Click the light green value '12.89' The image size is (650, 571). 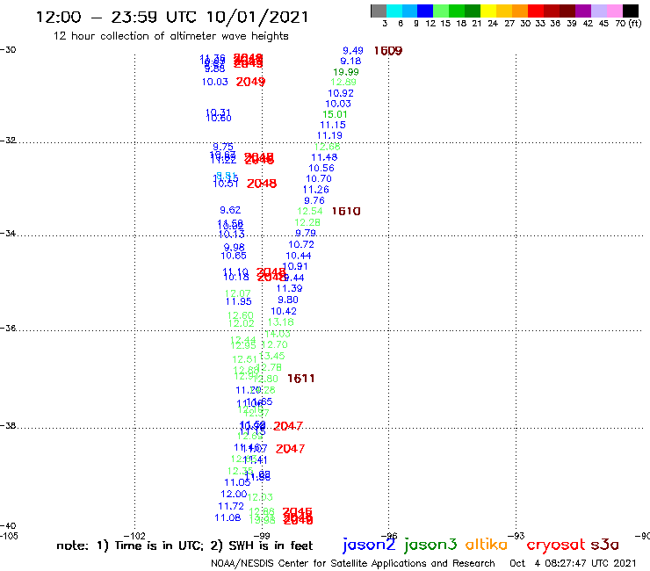point(343,82)
